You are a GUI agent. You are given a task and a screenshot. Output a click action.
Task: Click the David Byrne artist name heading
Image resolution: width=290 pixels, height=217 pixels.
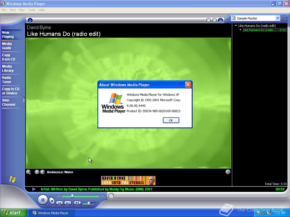pyautogui.click(x=39, y=27)
